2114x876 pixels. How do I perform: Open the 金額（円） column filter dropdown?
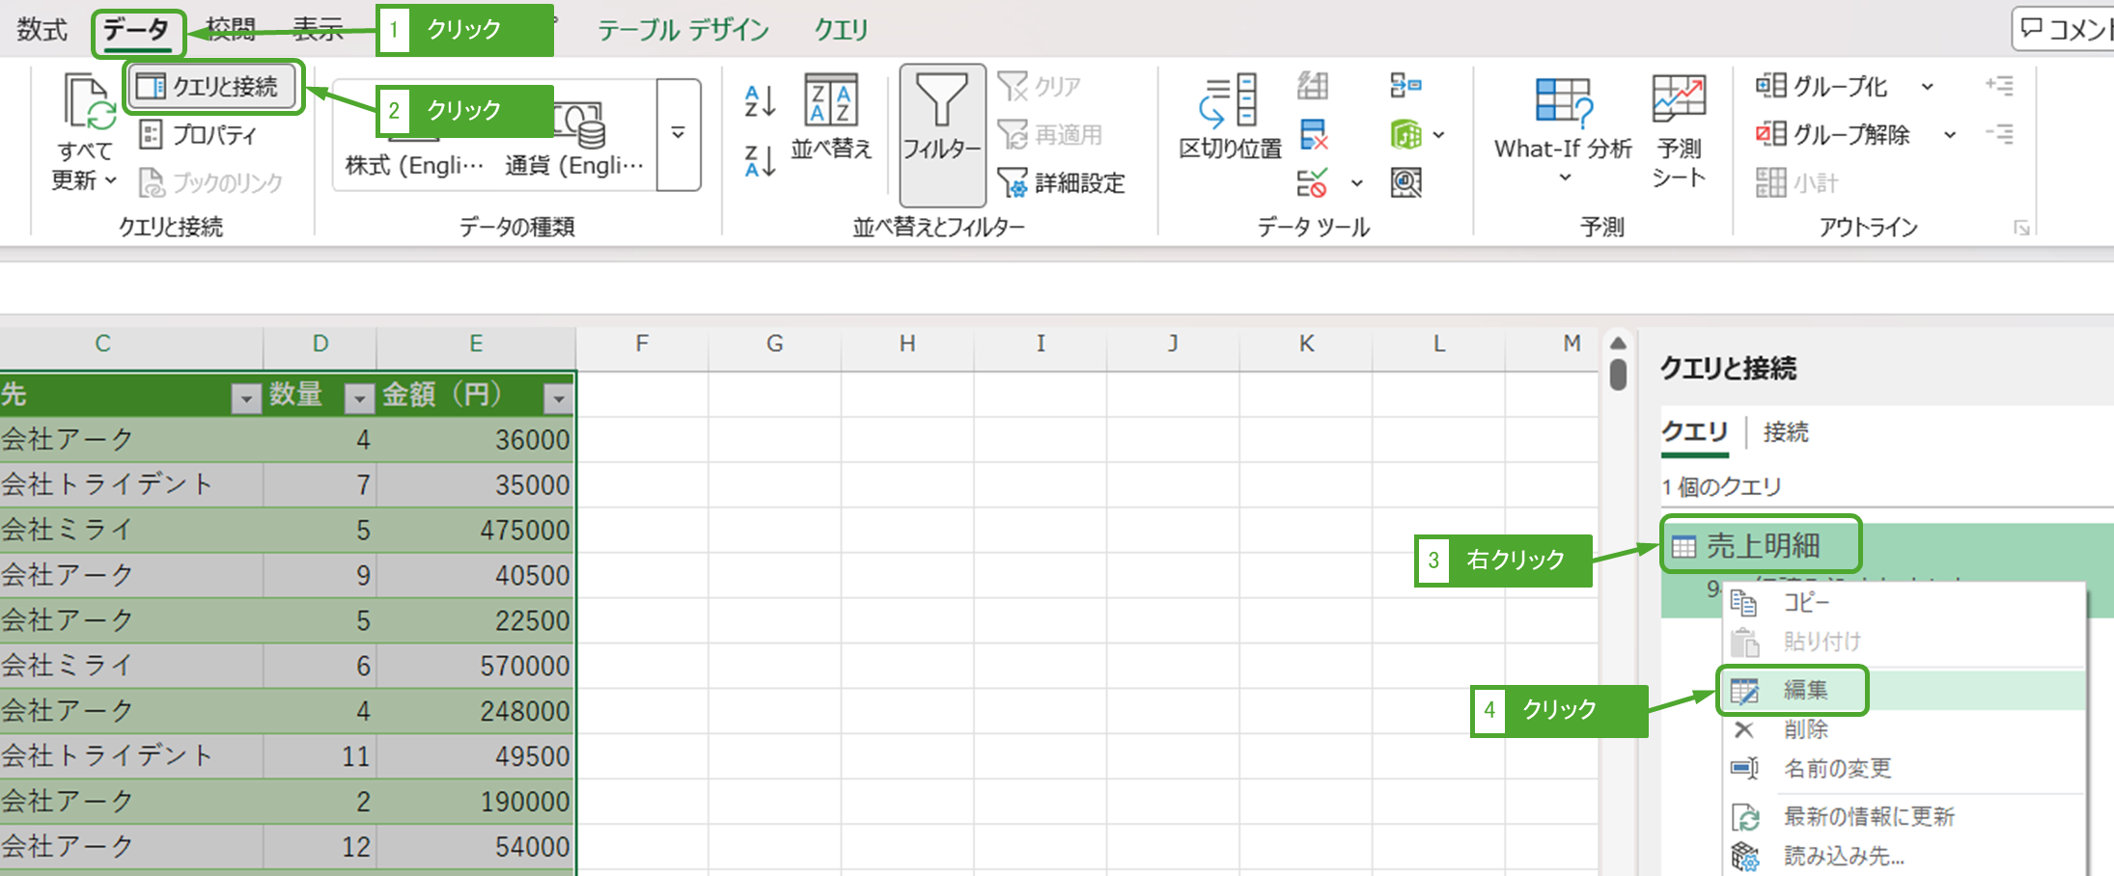click(x=559, y=397)
